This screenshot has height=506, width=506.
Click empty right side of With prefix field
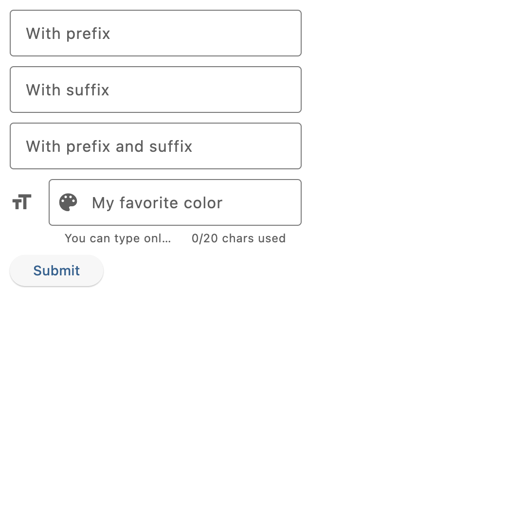(226, 33)
